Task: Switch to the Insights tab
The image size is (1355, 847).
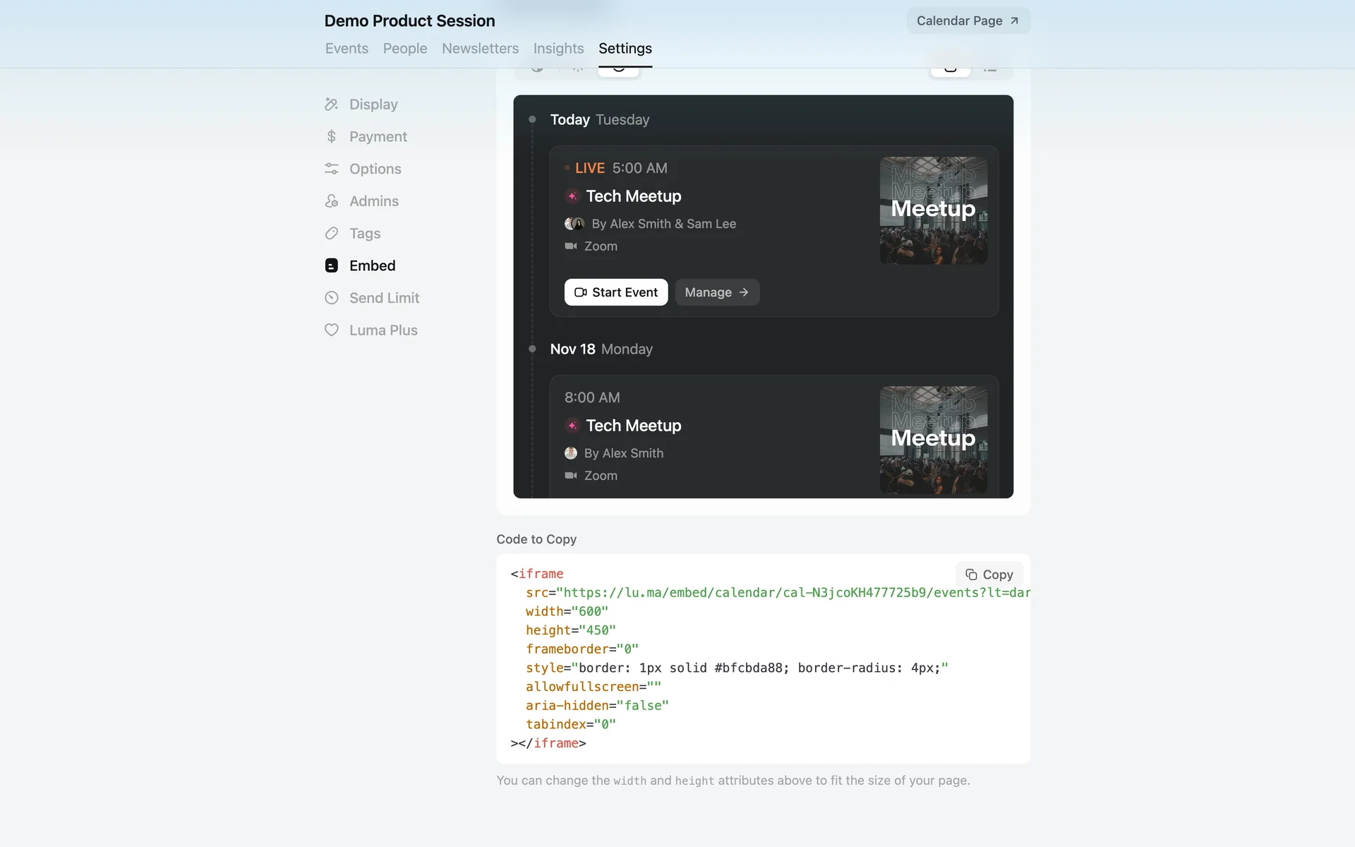Action: point(558,49)
